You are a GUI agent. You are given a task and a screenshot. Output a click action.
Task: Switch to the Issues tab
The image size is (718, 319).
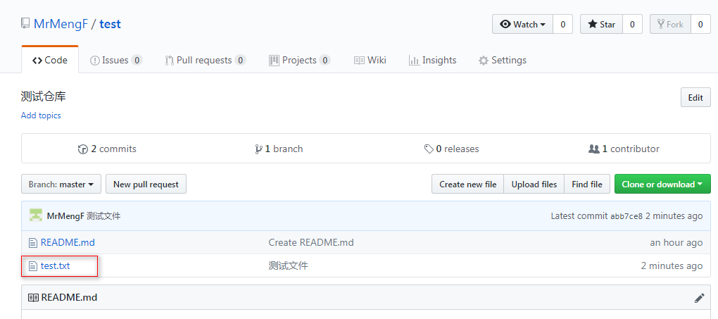[115, 61]
